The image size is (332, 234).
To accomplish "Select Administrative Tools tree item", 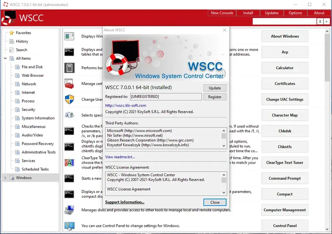I will pyautogui.click(x=39, y=152).
